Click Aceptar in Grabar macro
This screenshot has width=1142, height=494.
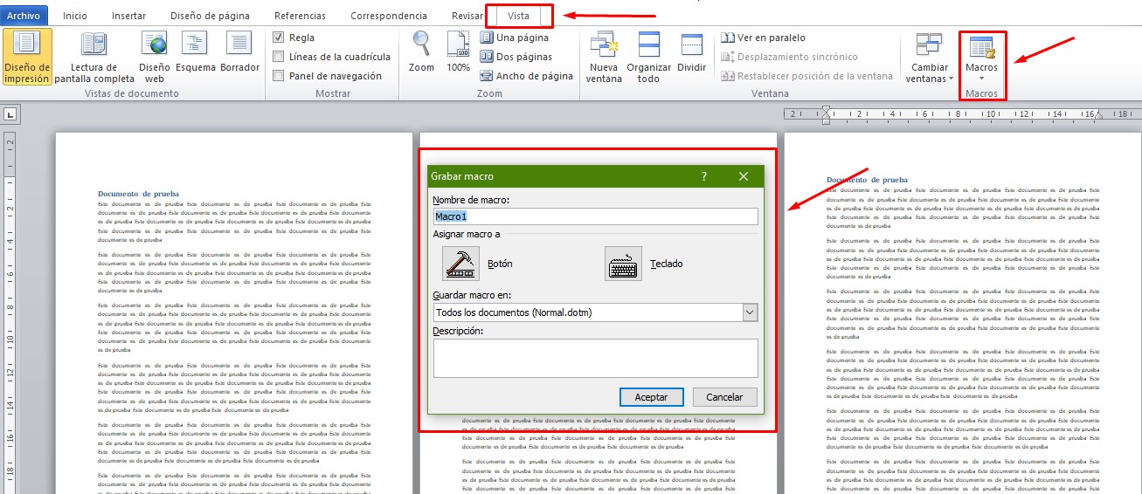651,397
